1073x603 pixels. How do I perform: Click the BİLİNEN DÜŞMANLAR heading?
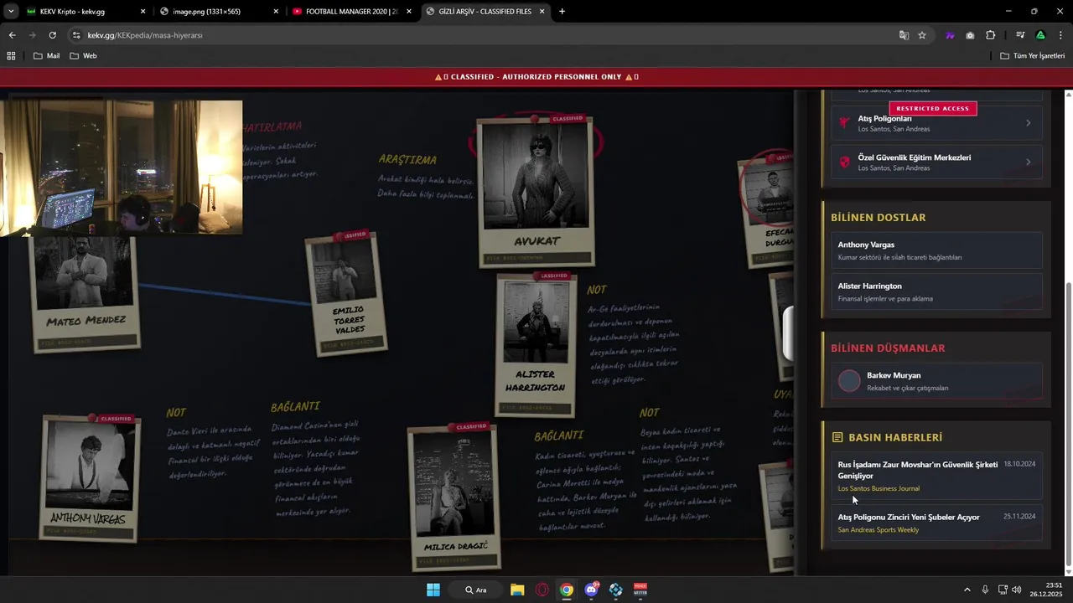[x=888, y=348]
